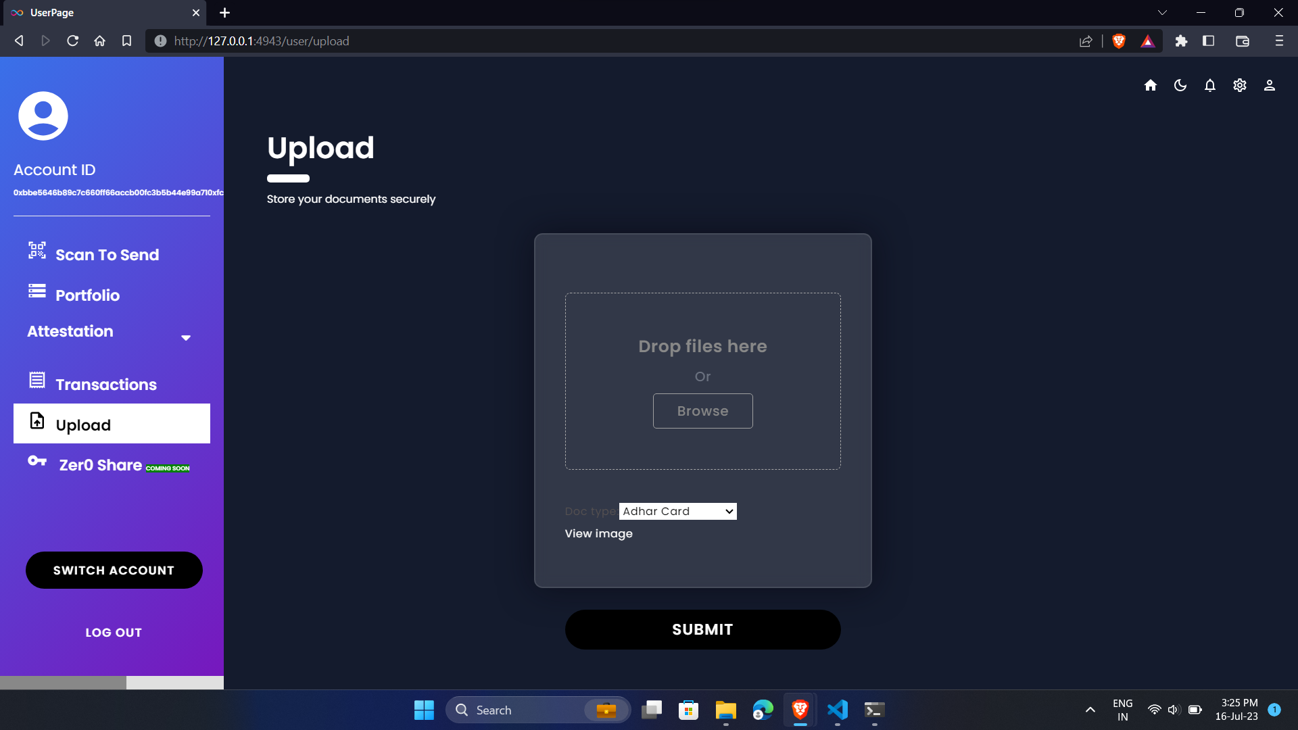The image size is (1298, 730).
Task: Expand the Attestation dropdown arrow
Action: click(x=186, y=338)
